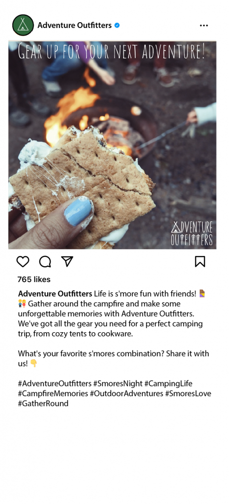This screenshot has width=229, height=504.
Task: Open the #AdventureOutfitters hashtag
Action: (x=55, y=383)
